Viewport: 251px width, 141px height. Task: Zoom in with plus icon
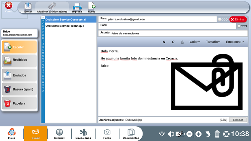pyautogui.click(x=198, y=134)
